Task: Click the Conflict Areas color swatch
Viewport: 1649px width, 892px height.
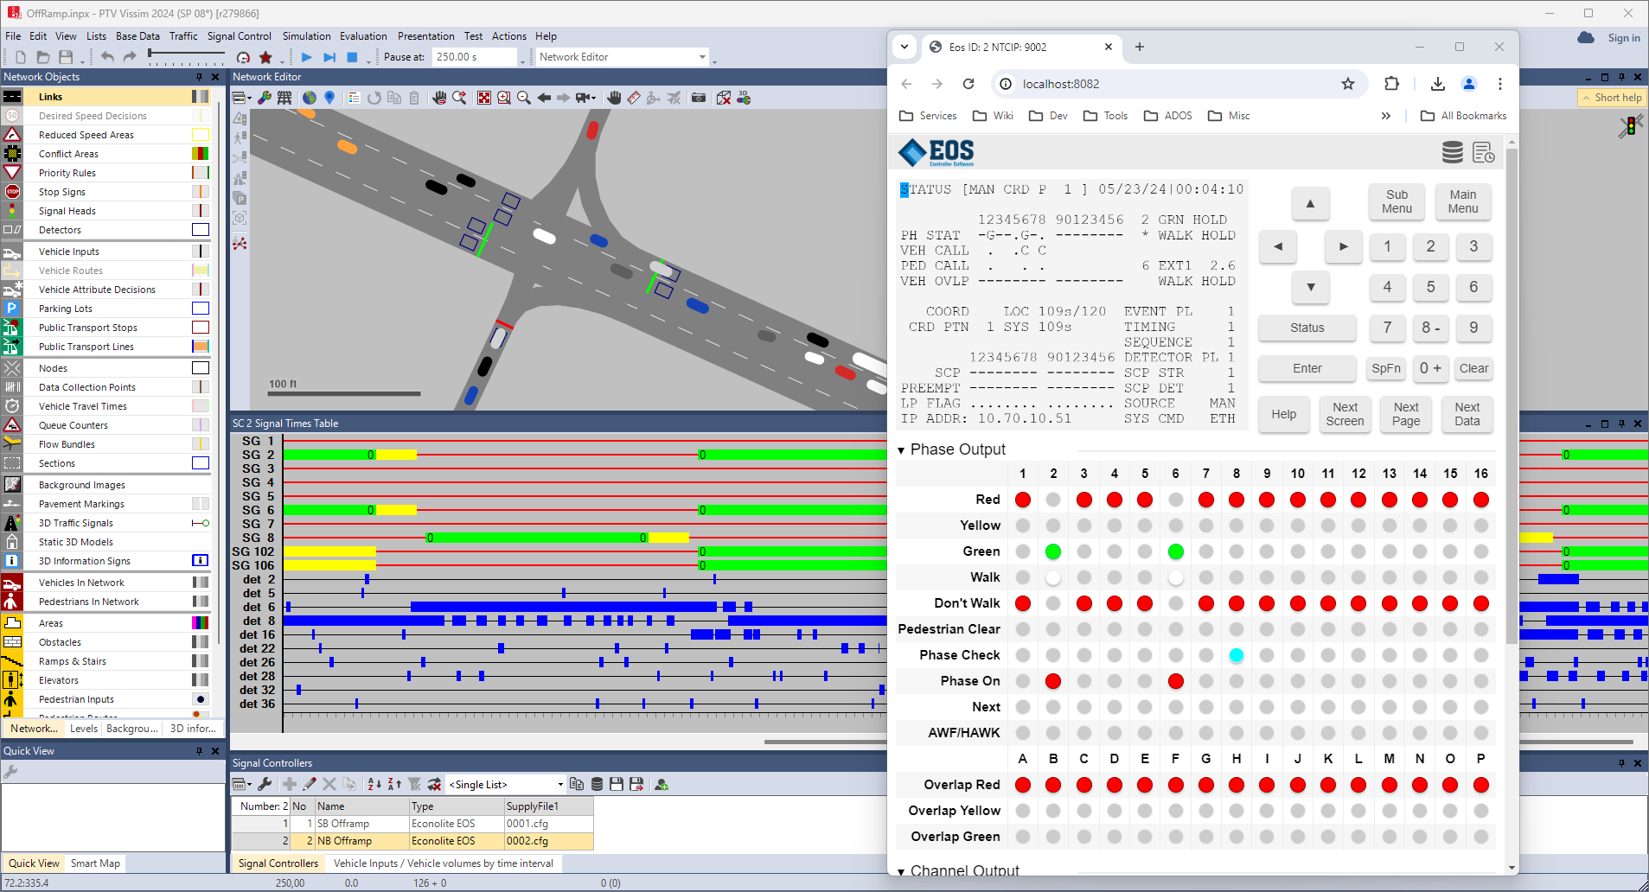Action: (200, 153)
